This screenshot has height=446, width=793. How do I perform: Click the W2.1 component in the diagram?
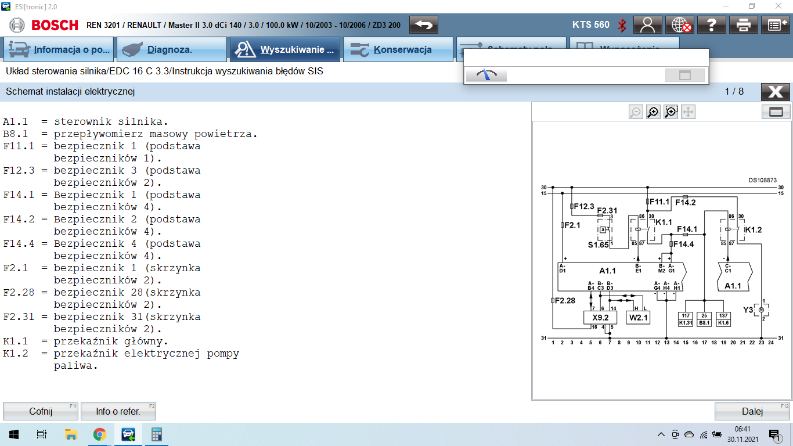point(638,318)
